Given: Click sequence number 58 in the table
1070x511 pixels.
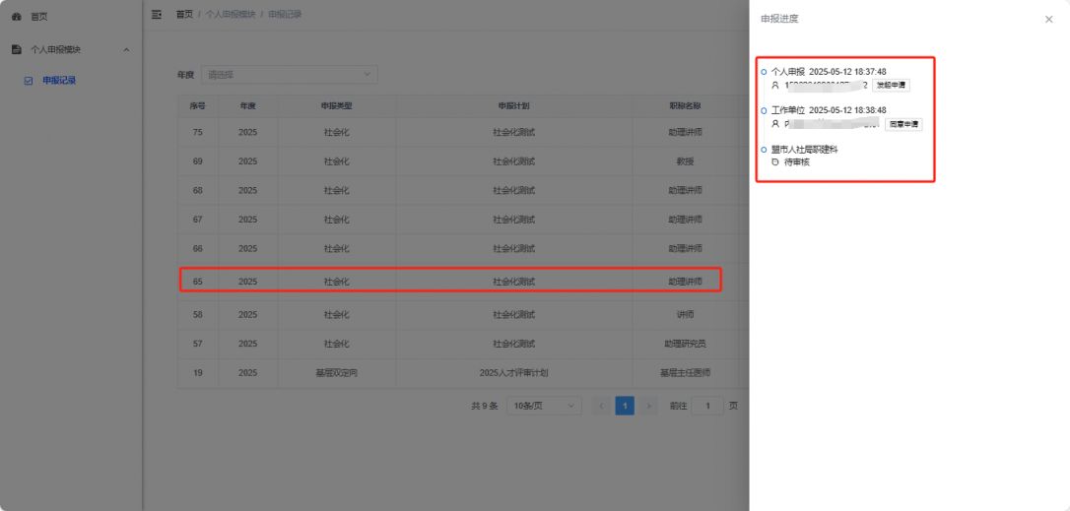Looking at the screenshot, I should pos(198,314).
